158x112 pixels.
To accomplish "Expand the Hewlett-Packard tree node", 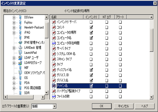I will click(14, 28).
